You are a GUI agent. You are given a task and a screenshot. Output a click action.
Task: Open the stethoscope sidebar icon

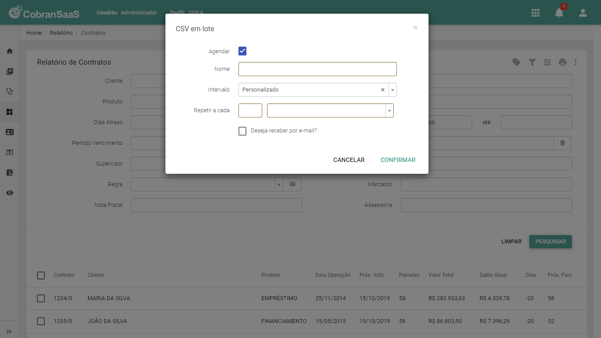pyautogui.click(x=10, y=92)
